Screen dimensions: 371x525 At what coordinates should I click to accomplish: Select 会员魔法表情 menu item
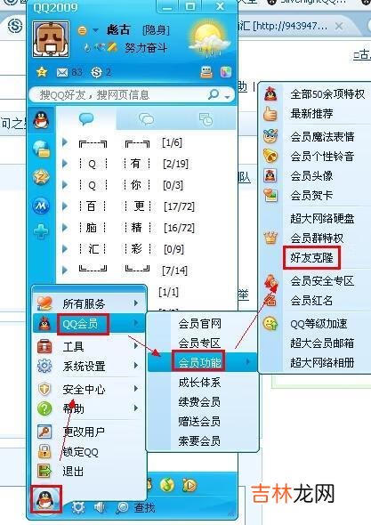coord(322,137)
